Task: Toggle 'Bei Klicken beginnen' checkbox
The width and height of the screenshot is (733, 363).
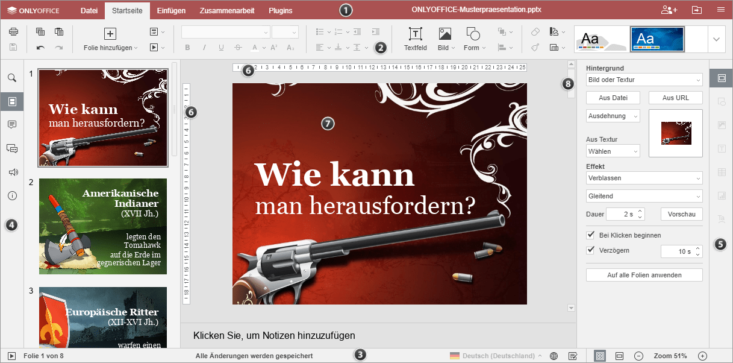Action: pos(590,235)
